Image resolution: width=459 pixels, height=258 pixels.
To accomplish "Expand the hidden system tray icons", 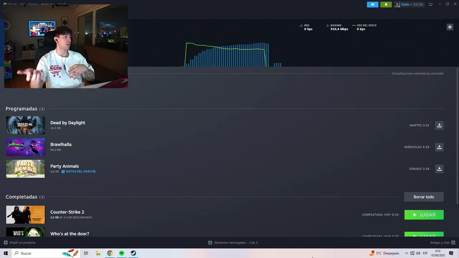I will (x=406, y=253).
